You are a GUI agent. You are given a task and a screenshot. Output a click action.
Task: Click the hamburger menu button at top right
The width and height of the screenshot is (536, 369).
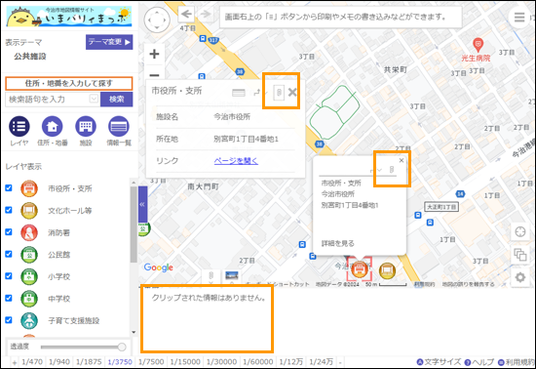(x=519, y=18)
